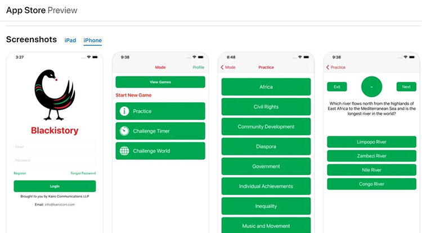This screenshot has width=422, height=233.
Task: Click into the Email input field
Action: coord(55,148)
